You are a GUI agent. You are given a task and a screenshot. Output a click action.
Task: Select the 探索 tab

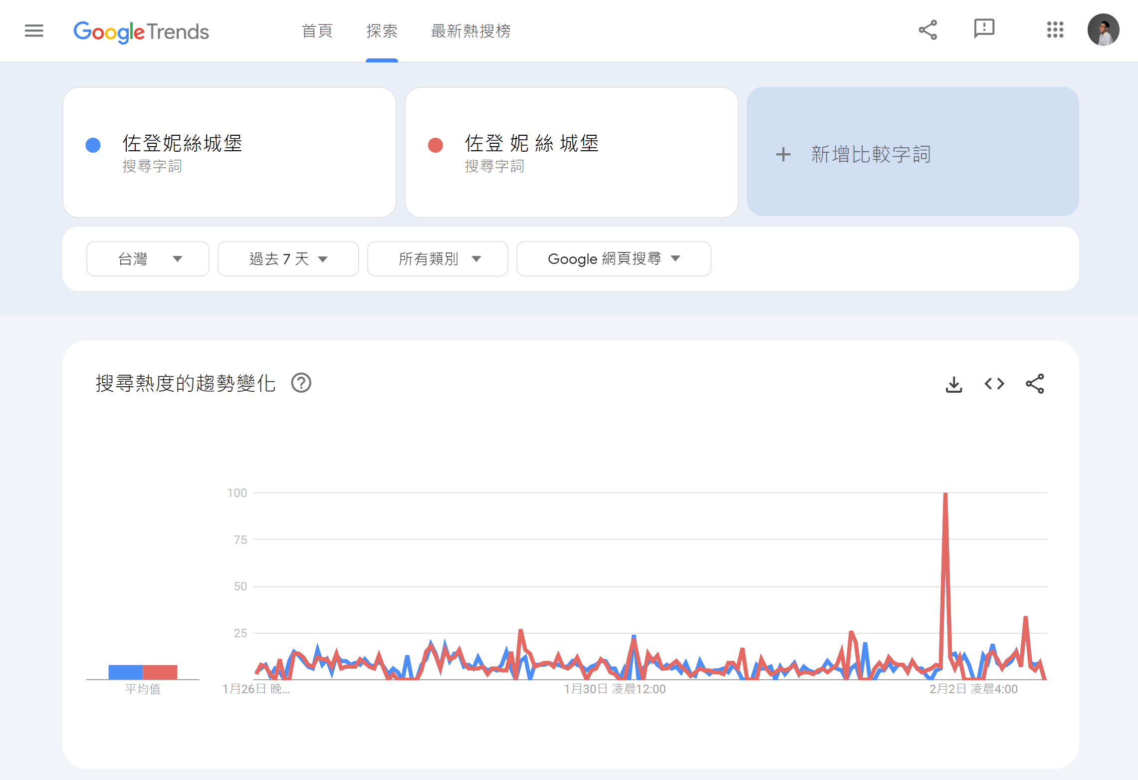point(382,31)
